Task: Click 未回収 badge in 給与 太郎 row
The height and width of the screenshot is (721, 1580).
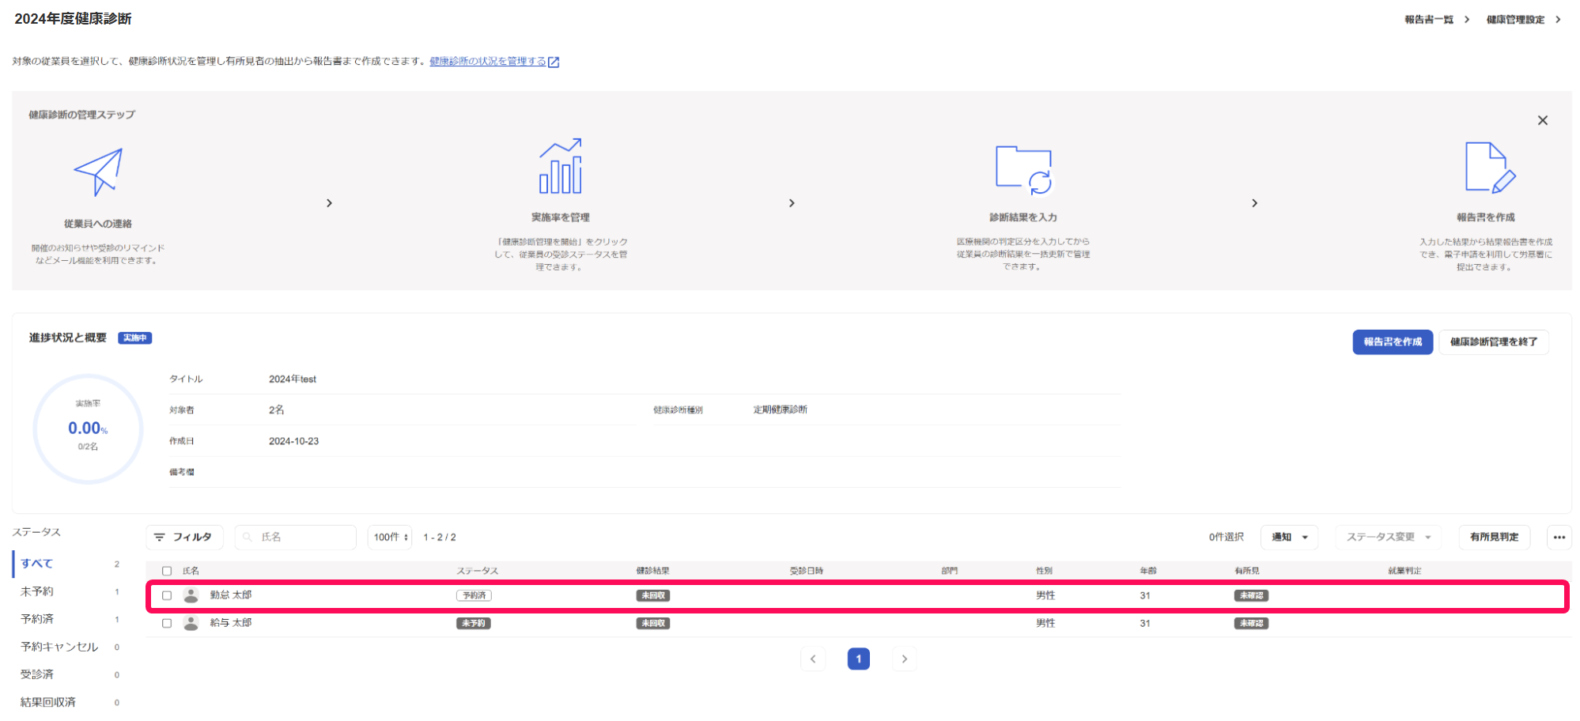Action: [x=653, y=623]
